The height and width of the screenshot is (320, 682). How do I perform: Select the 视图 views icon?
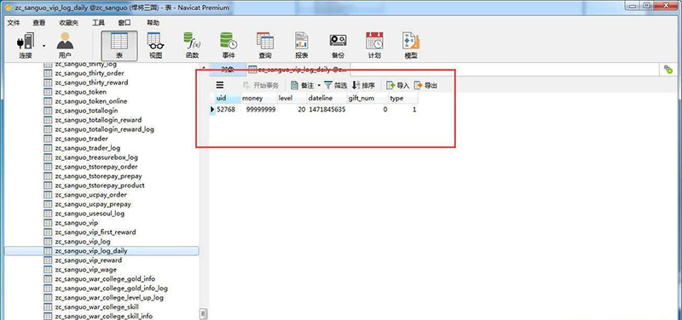click(x=156, y=45)
